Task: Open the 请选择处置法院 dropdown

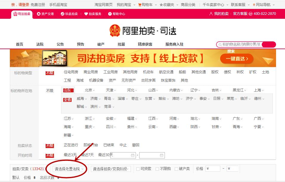Action: [x=69, y=169]
